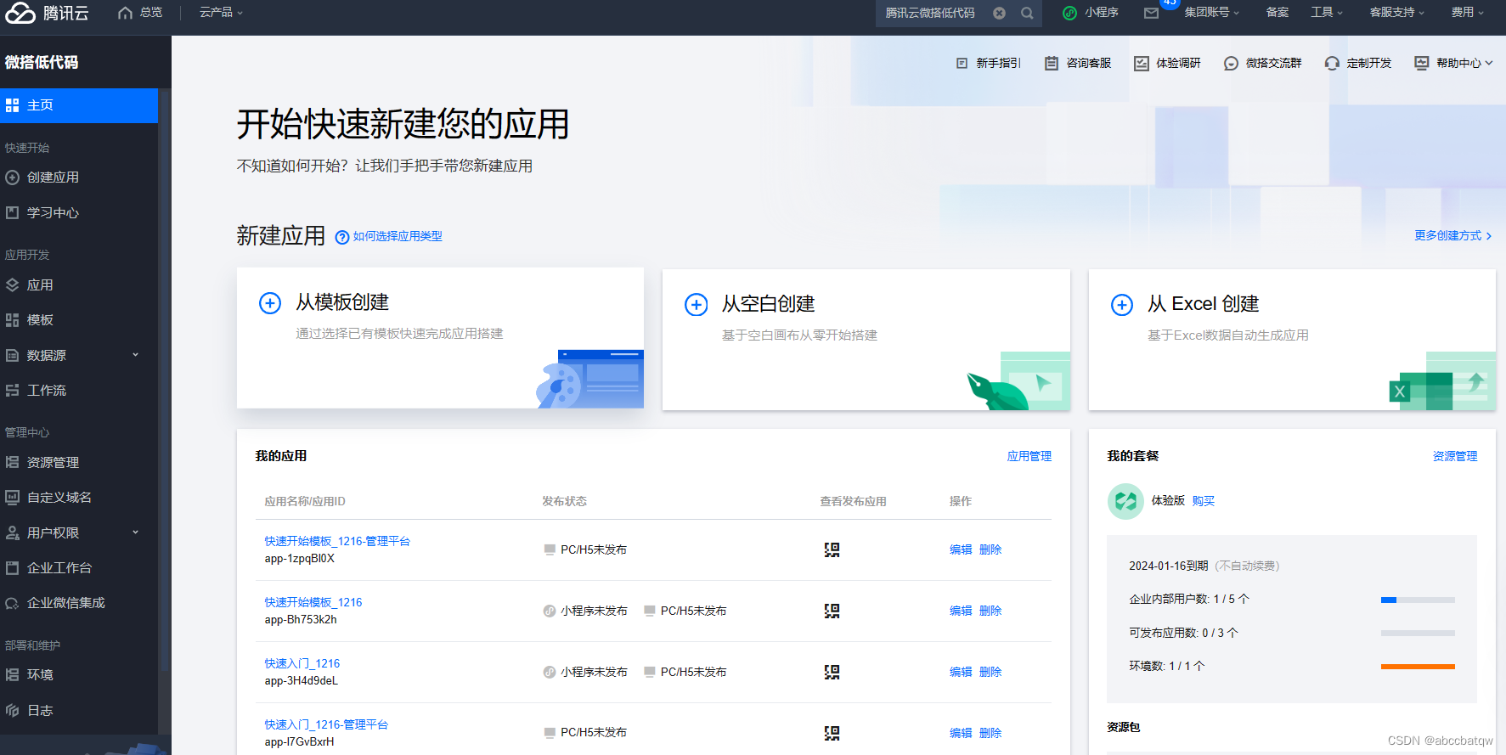Click the 从 Excel 创建 card illustration

(x=1442, y=381)
